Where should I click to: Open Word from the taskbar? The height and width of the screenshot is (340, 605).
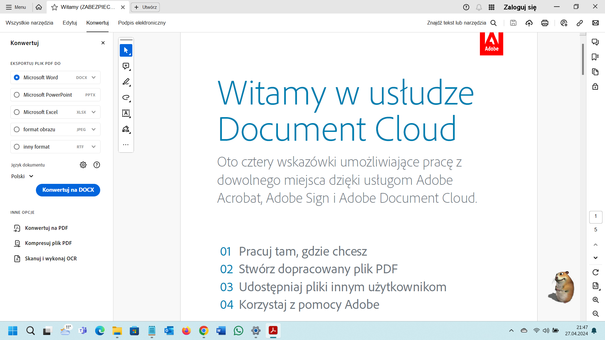(221, 331)
